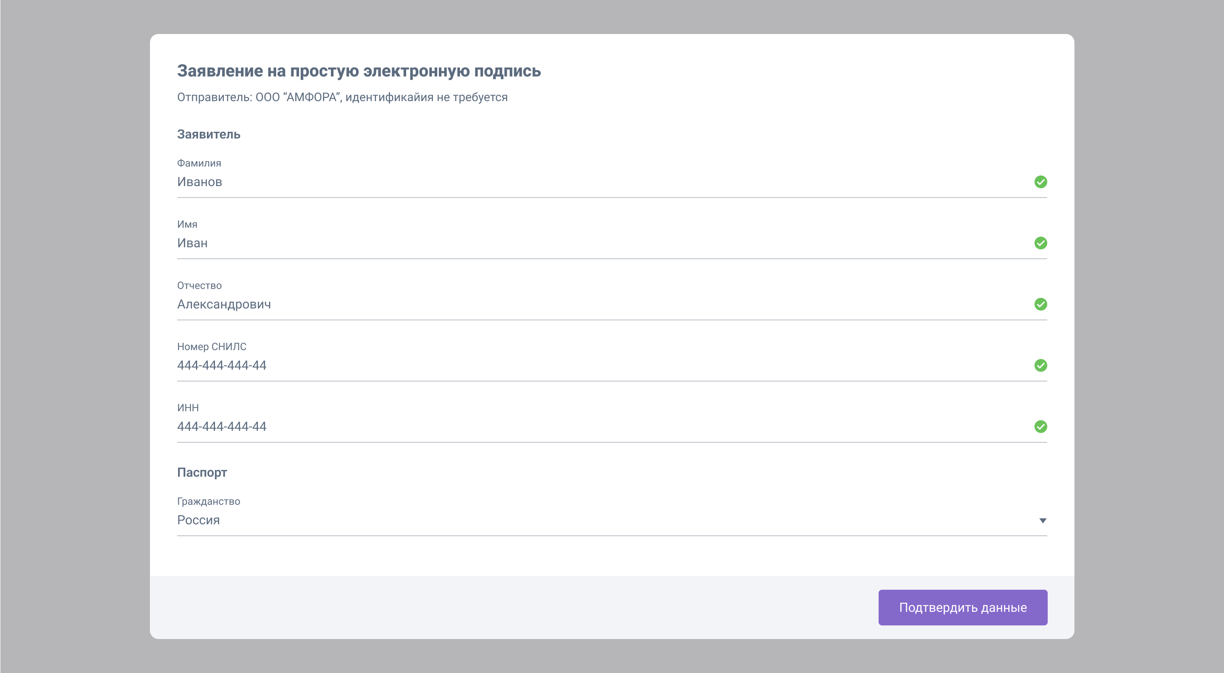Click validation checkmark in Отчество field
The height and width of the screenshot is (673, 1224).
[x=1040, y=304]
